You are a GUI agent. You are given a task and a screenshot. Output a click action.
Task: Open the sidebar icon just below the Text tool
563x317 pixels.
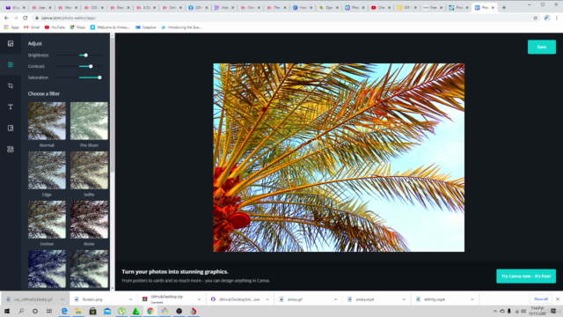11,128
